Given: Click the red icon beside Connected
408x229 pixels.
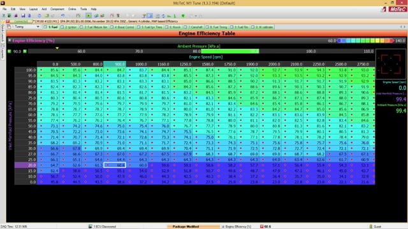Looking at the screenshot, I should (x=8, y=22).
